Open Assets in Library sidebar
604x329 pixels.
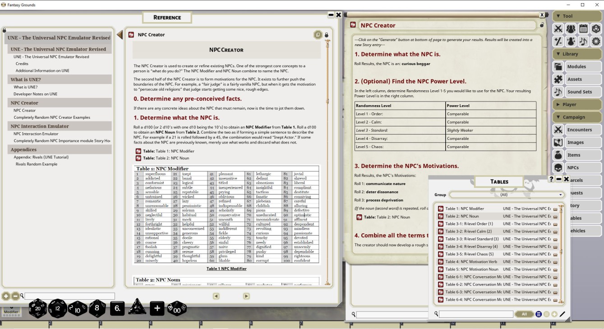[x=577, y=79]
